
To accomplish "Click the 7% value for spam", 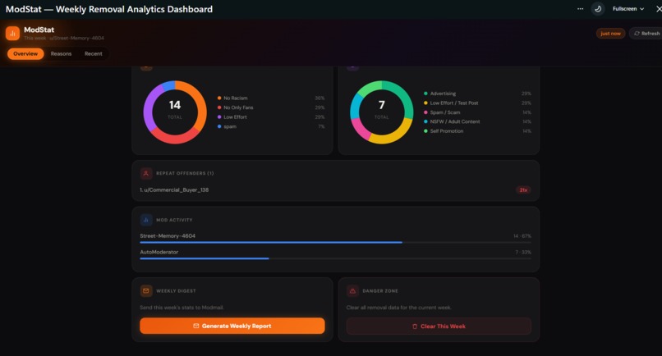I will tap(321, 126).
